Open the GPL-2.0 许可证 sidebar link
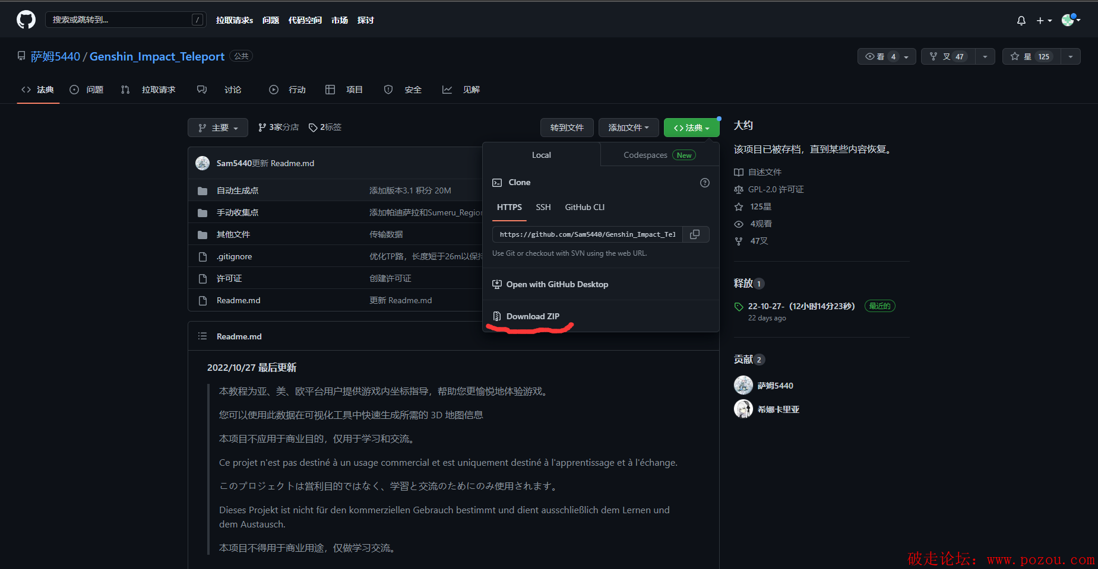 click(770, 189)
